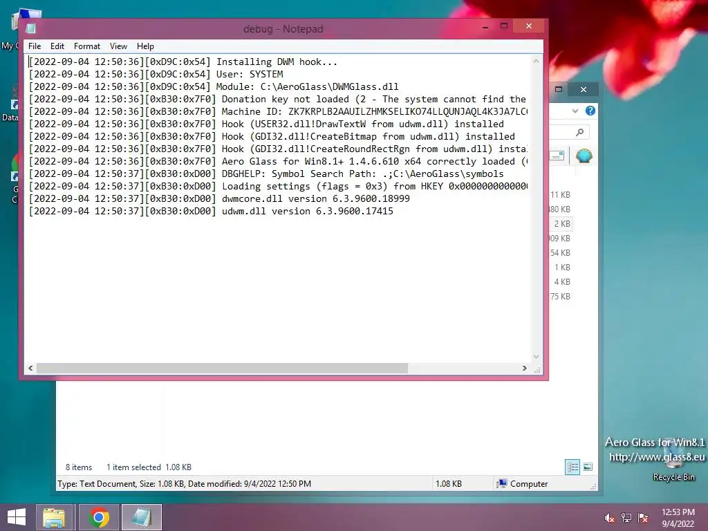
Task: Click the GDI32.dll!CreateBitmap hook line
Action: [272, 136]
